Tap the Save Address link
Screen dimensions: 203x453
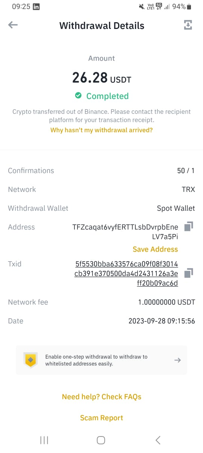155,249
